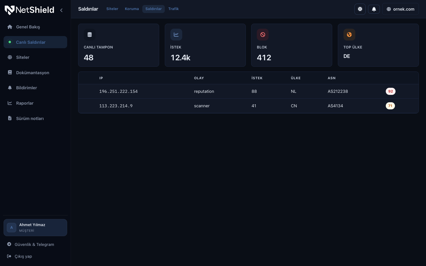Click the IP column header
The height and width of the screenshot is (266, 426).
click(101, 78)
